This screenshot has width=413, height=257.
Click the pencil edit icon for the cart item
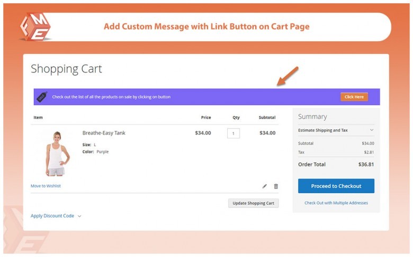[265, 186]
